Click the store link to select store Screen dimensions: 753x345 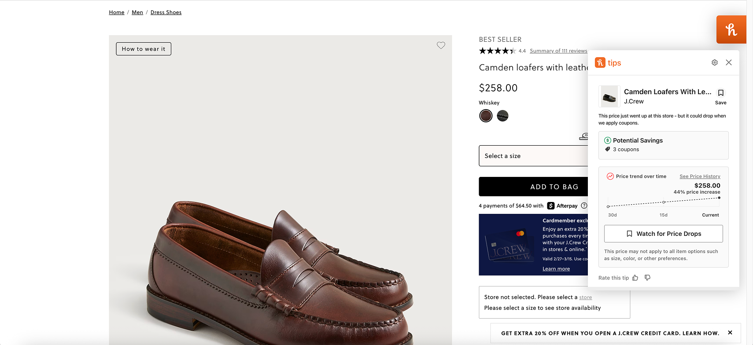[x=586, y=297]
